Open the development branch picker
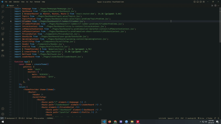Screen dimensions: 221x124 pos(10,118)
